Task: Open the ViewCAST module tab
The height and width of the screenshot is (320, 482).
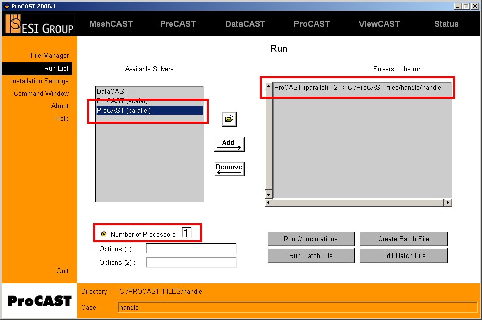Action: point(379,24)
